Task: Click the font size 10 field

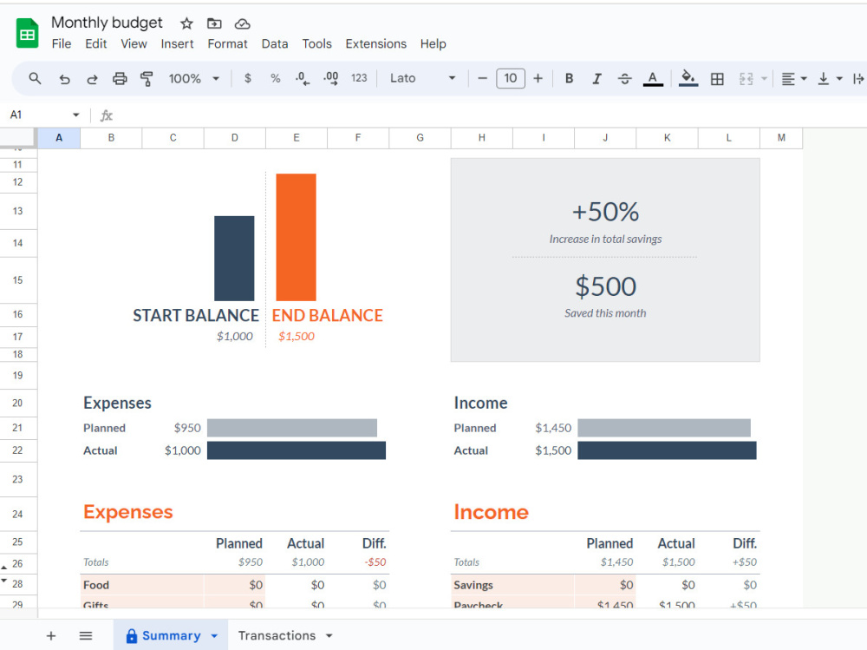Action: tap(511, 78)
